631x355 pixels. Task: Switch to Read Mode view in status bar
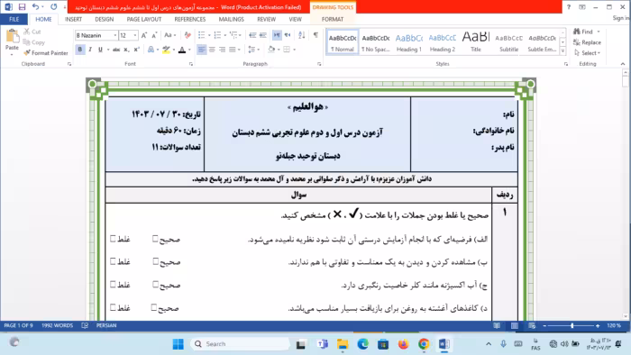coord(497,325)
